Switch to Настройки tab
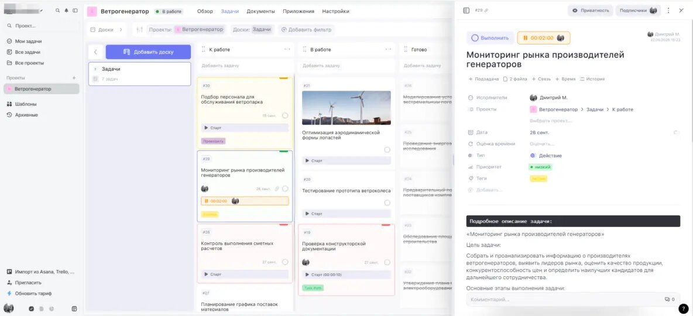This screenshot has width=693, height=316. (335, 12)
